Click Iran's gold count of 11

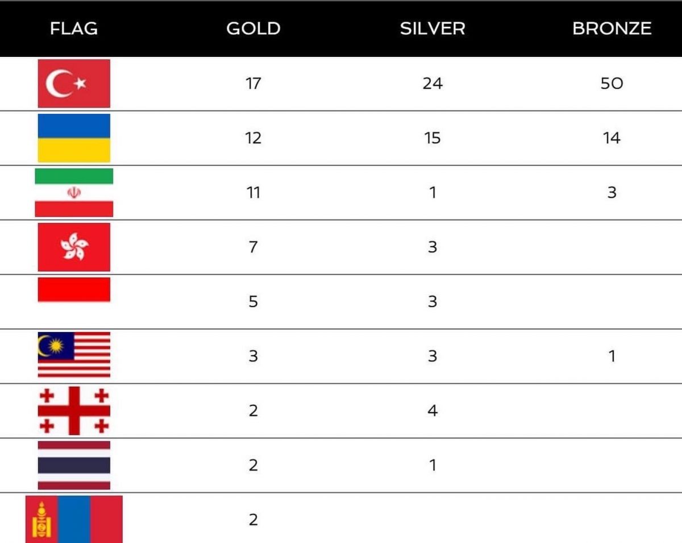point(253,193)
